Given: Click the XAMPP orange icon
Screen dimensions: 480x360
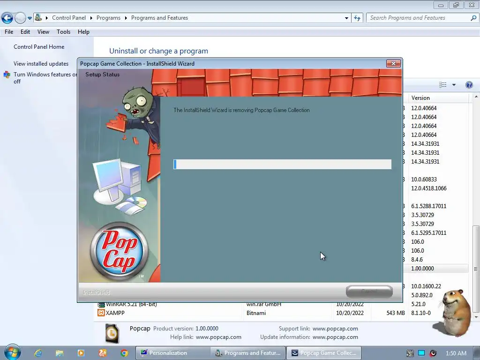Looking at the screenshot, I should 101,313.
